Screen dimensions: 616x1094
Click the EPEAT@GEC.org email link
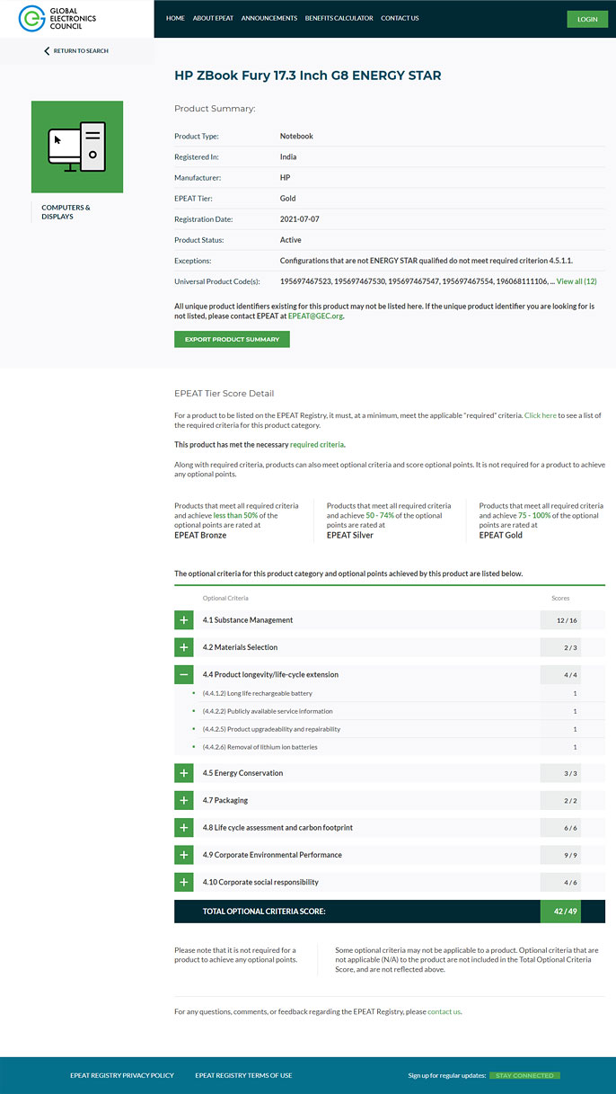pyautogui.click(x=315, y=316)
